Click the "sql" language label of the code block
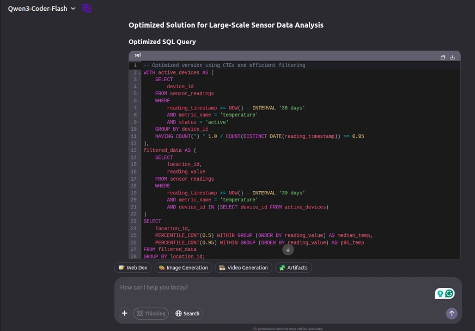The height and width of the screenshot is (331, 475). (138, 55)
